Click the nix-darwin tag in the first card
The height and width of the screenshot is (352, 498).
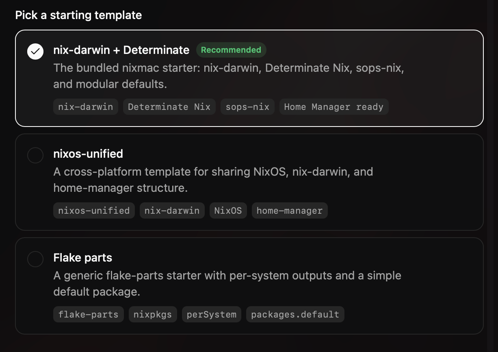pos(86,107)
